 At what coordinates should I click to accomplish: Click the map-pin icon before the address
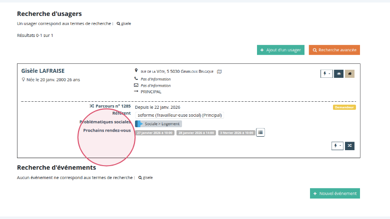136,71
